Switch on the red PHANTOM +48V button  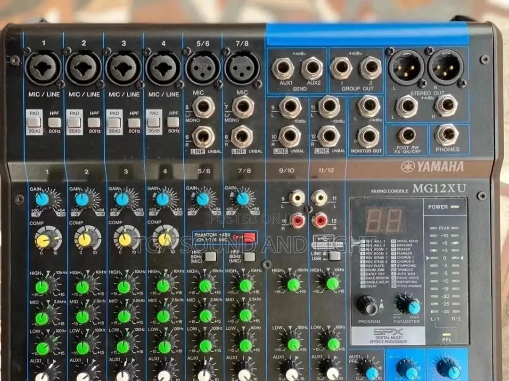pos(249,238)
